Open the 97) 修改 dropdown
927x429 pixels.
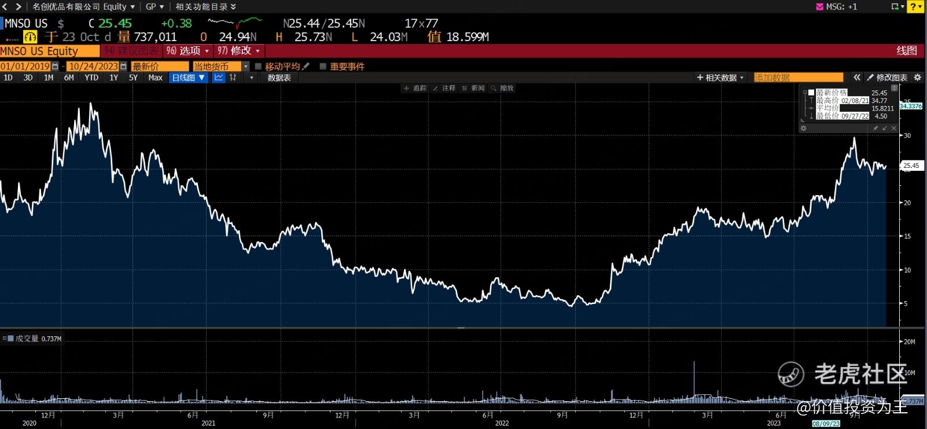[x=239, y=51]
